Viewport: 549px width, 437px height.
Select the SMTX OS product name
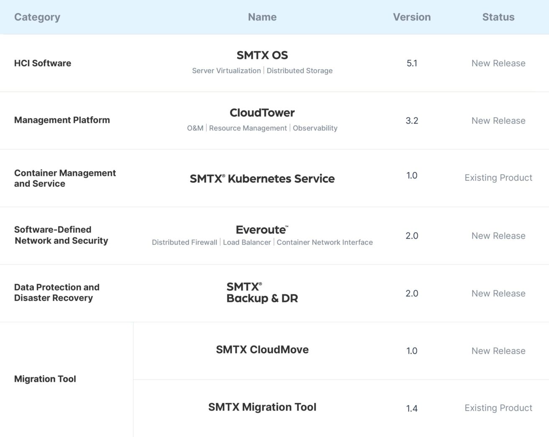pyautogui.click(x=262, y=55)
